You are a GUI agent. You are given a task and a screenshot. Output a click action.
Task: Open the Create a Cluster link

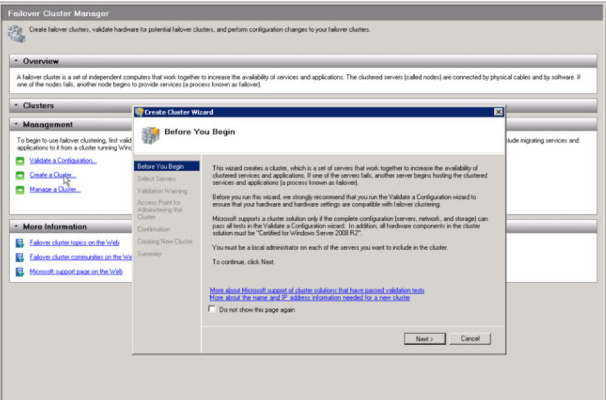(53, 175)
